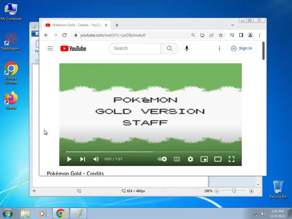292x219 pixels.
Task: Toggle closed captions CC button
Action: [177, 159]
